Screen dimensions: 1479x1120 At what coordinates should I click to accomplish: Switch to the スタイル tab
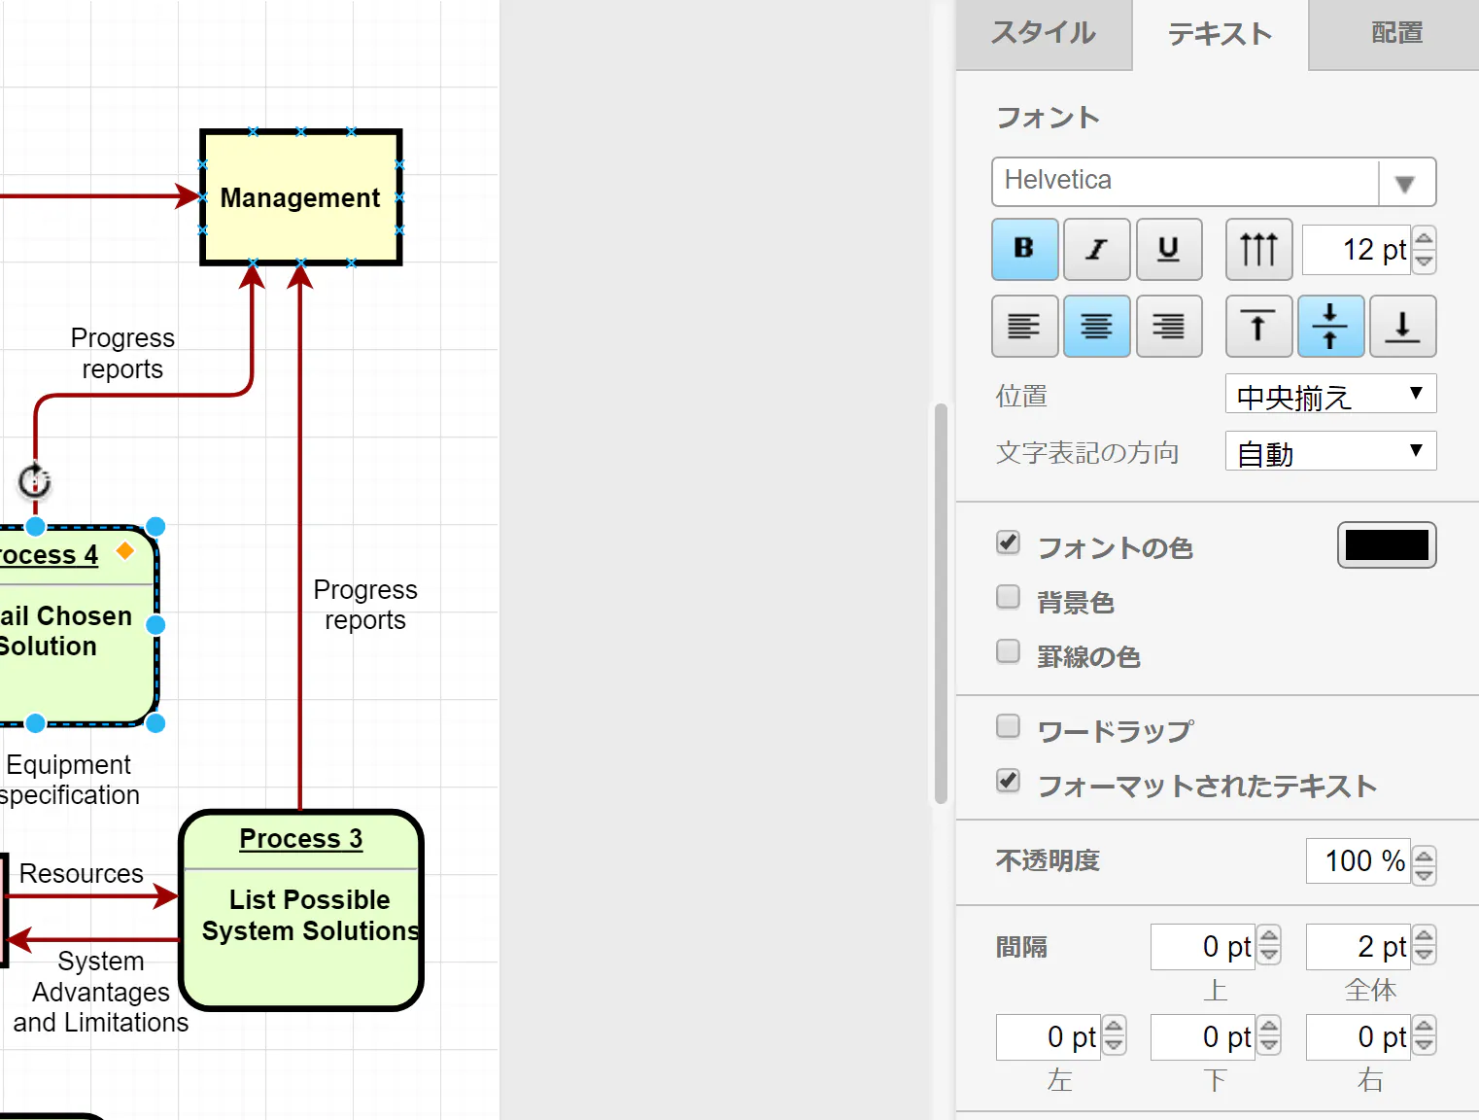pos(1044,34)
